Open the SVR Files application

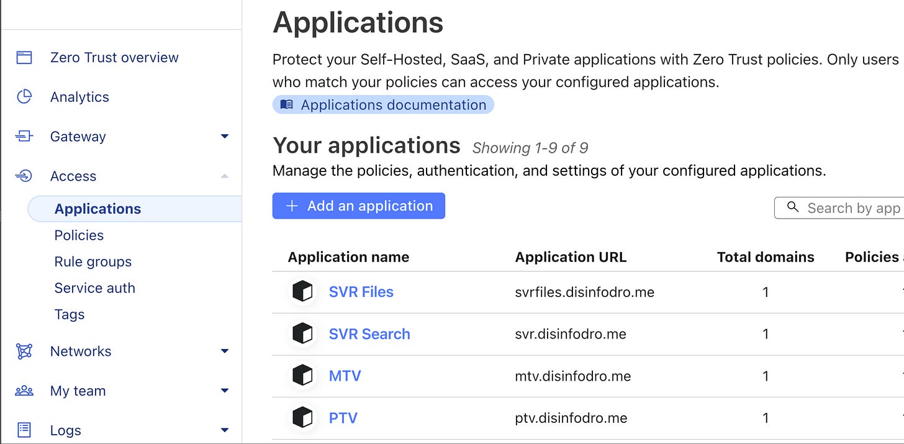pyautogui.click(x=361, y=292)
